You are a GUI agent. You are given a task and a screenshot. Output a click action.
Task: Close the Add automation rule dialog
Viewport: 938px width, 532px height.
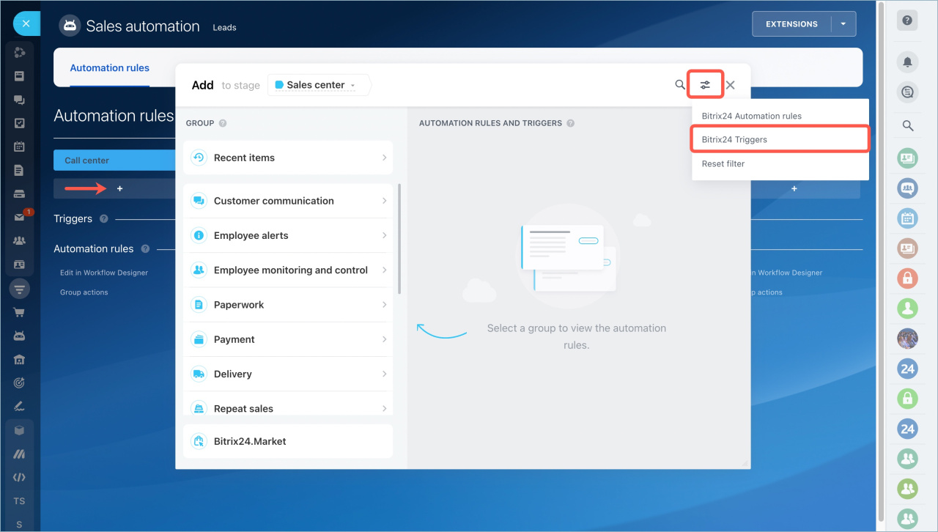(x=731, y=85)
